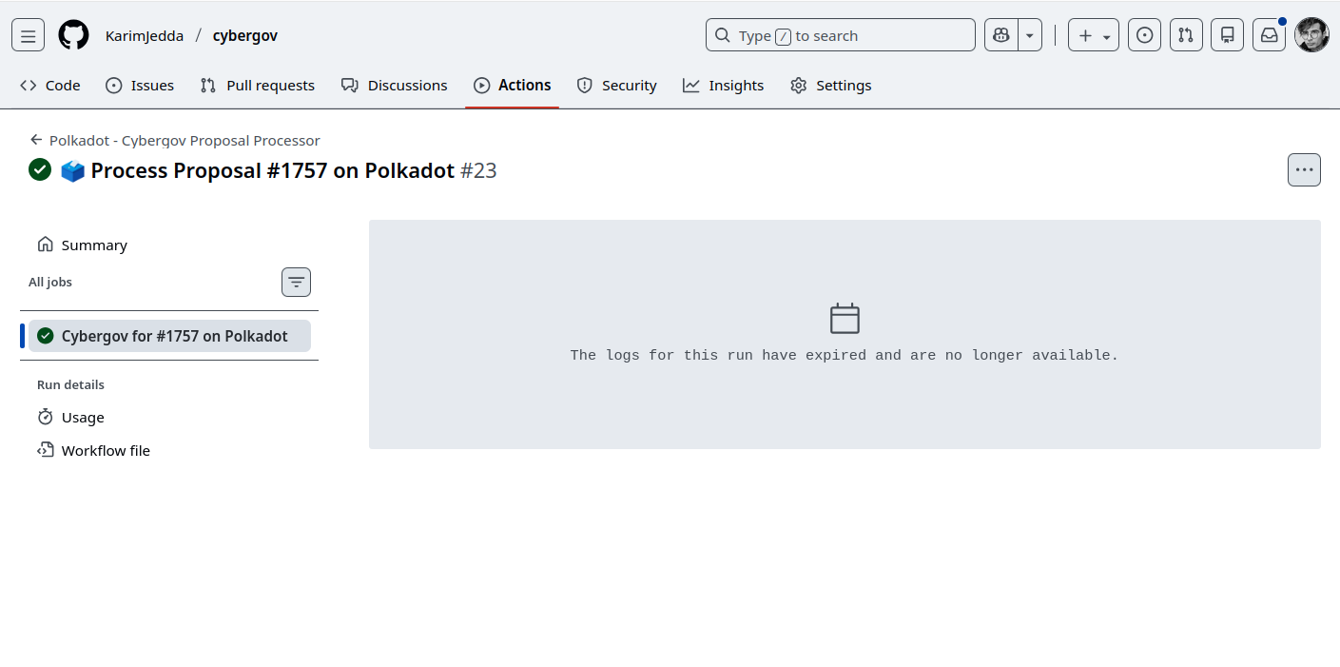1340x667 pixels.
Task: Open pull requests icon in header
Action: click(1186, 35)
